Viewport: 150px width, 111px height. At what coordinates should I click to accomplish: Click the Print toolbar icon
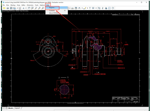point(8,8)
